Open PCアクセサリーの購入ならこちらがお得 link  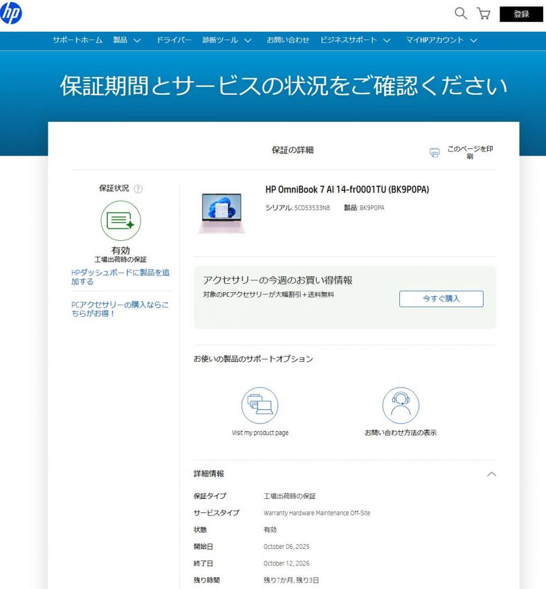[x=120, y=309]
